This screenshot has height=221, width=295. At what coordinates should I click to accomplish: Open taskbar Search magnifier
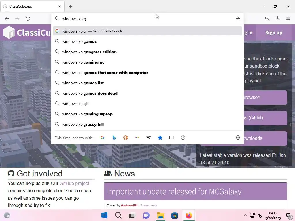point(118,215)
